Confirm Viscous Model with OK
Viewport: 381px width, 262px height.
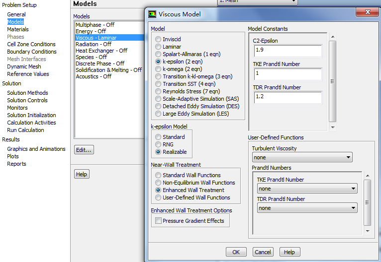click(x=236, y=252)
